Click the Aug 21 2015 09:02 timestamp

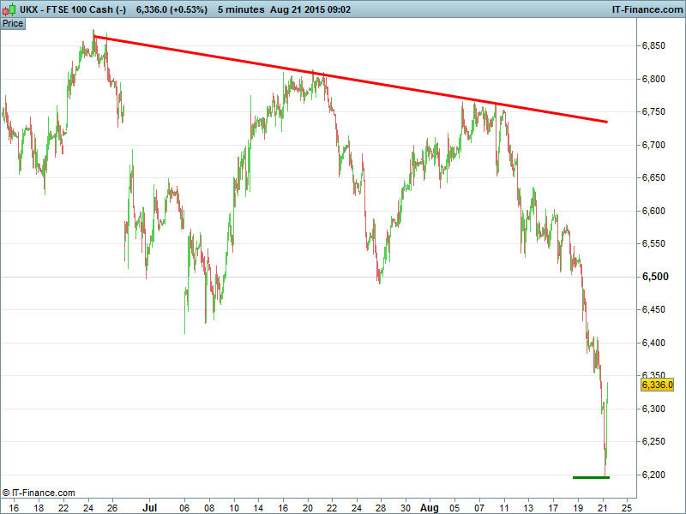[310, 9]
